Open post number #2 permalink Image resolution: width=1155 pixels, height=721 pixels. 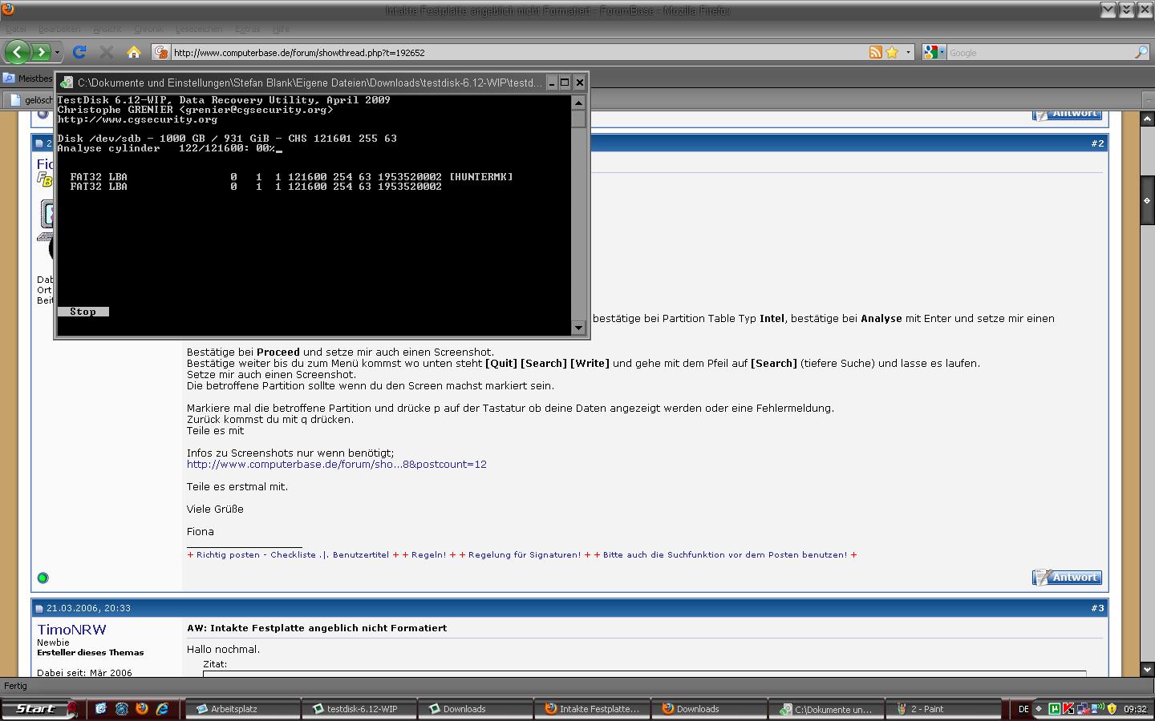1097,143
